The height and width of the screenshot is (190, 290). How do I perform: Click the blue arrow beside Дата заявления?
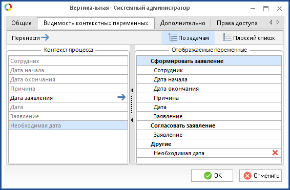click(121, 97)
